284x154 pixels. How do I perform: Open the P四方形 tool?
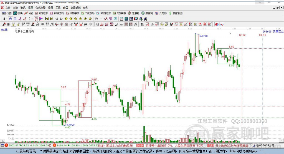41,13
